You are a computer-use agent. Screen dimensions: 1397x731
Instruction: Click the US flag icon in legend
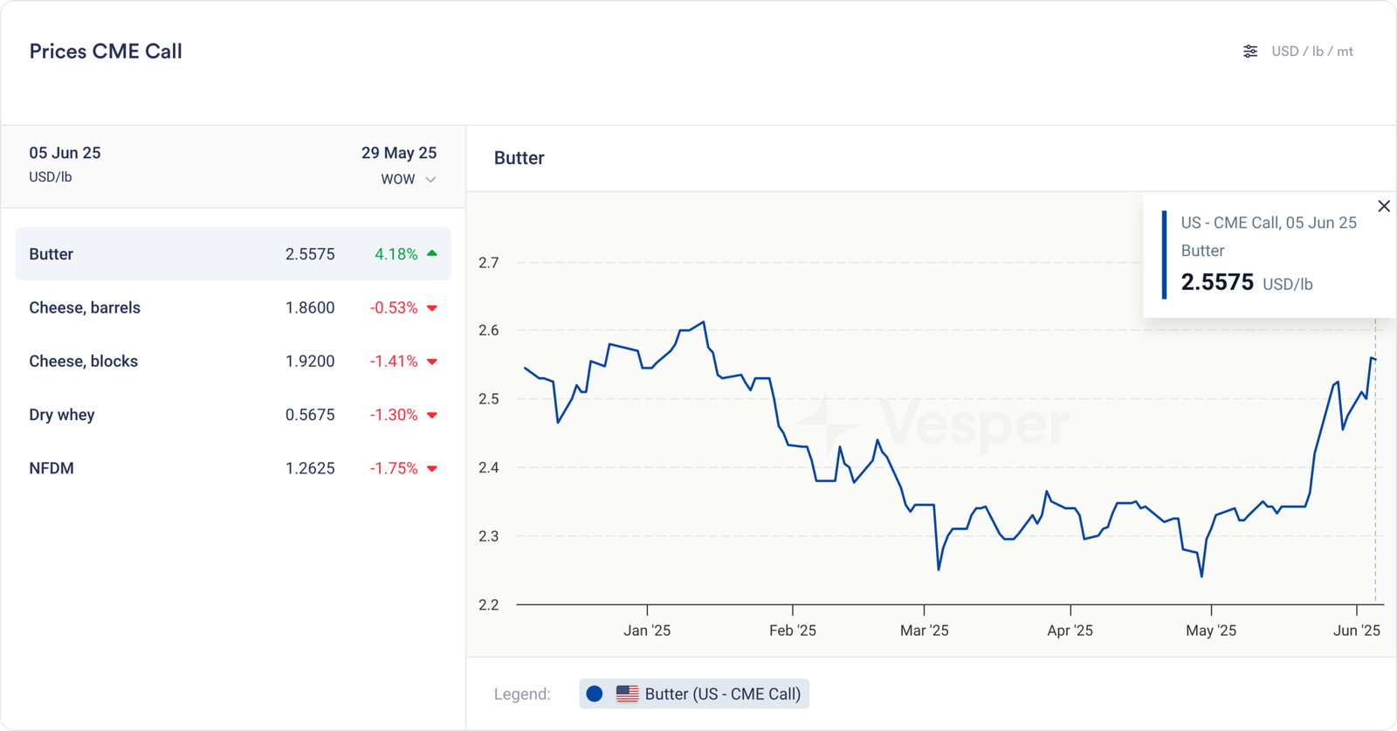(627, 693)
